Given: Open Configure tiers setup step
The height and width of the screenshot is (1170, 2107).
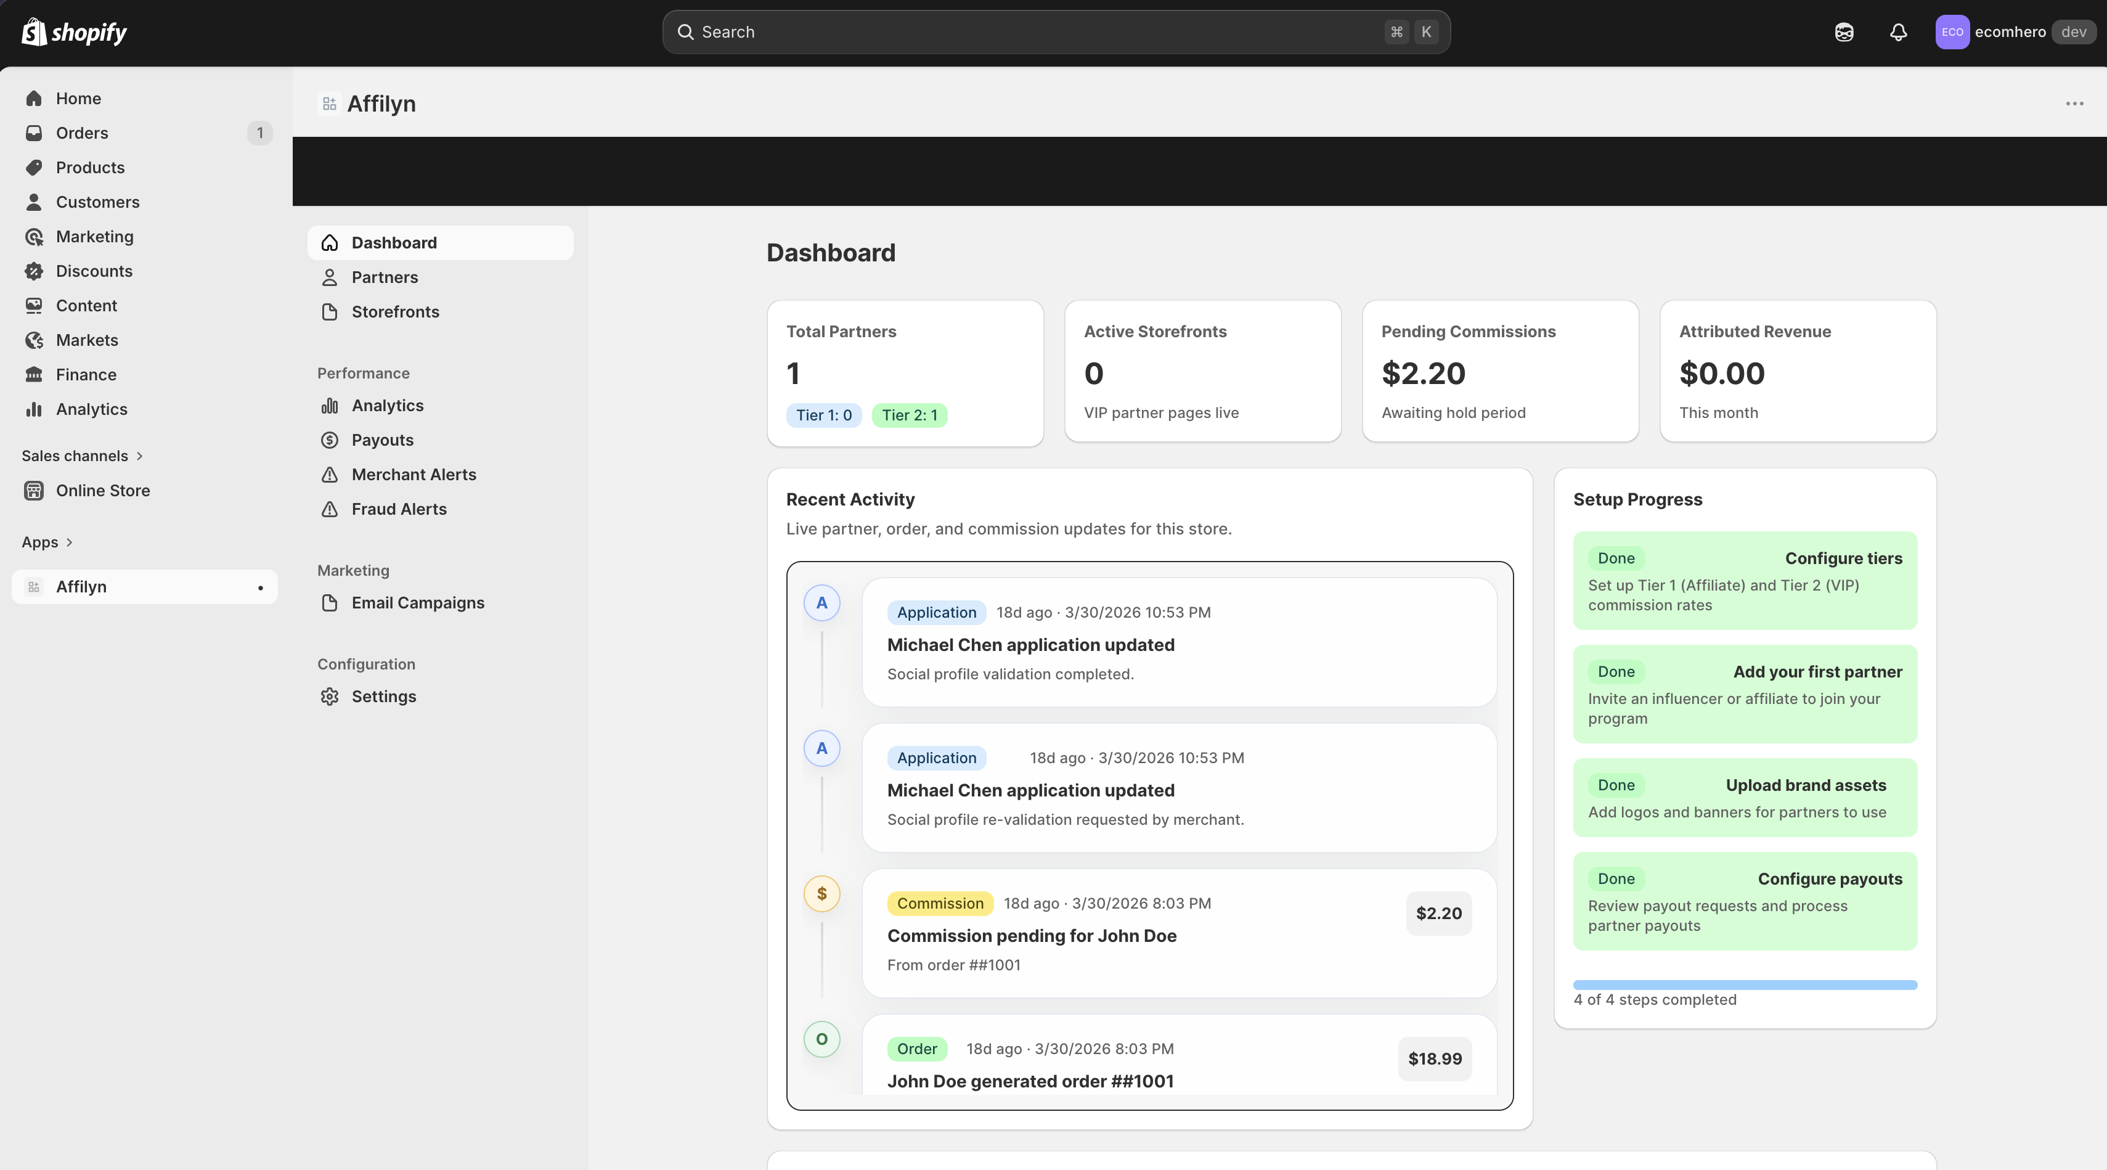Looking at the screenshot, I should tap(1745, 581).
